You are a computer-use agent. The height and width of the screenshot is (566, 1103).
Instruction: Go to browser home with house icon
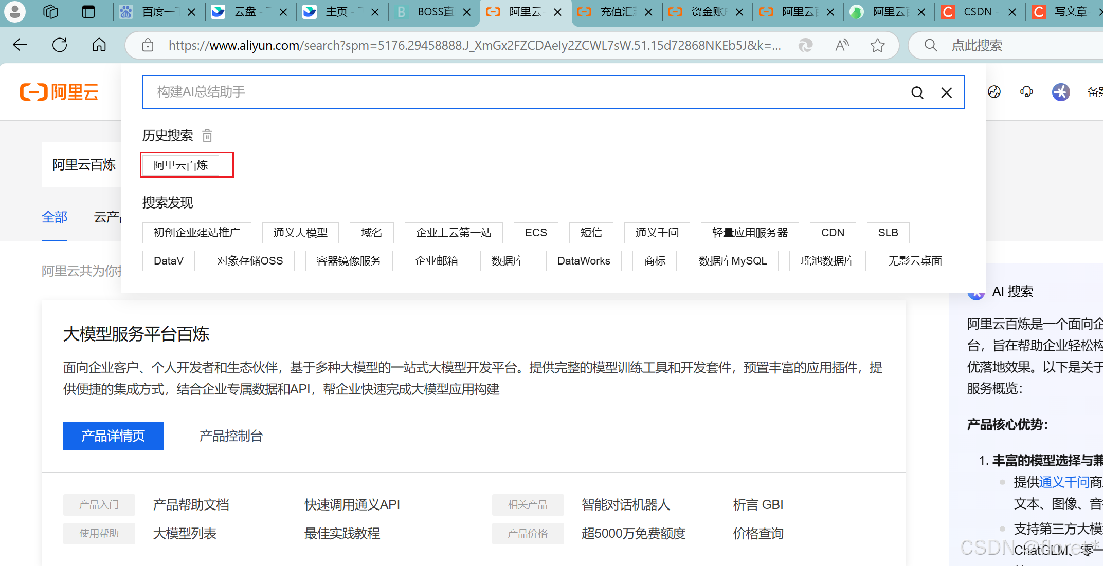99,45
